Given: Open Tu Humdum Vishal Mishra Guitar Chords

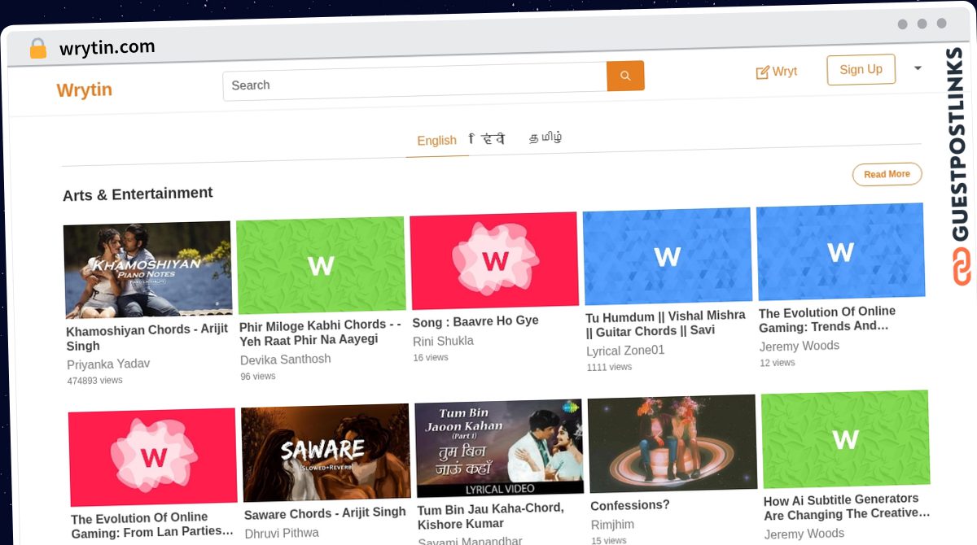Looking at the screenshot, I should point(665,323).
